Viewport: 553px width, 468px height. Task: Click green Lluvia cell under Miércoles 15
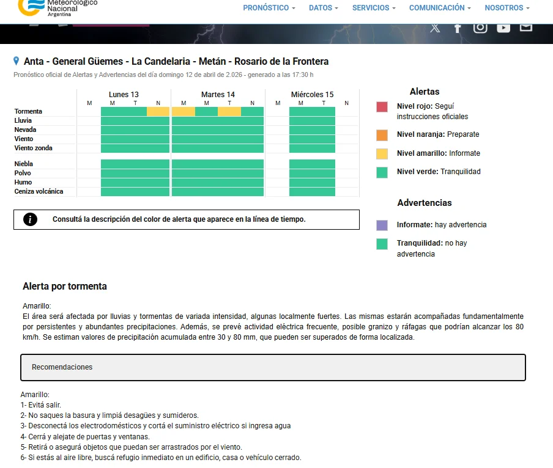click(x=312, y=121)
